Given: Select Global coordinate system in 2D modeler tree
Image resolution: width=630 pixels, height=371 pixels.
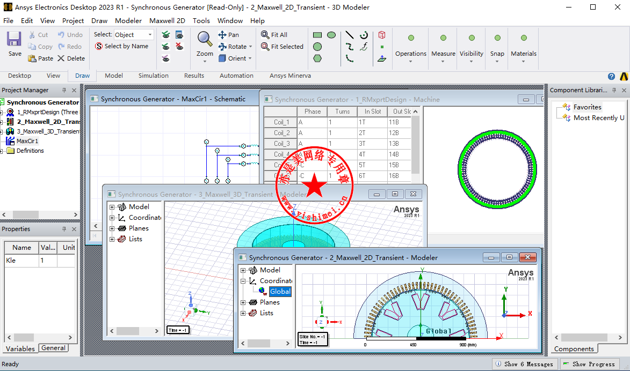Looking at the screenshot, I should pos(280,292).
